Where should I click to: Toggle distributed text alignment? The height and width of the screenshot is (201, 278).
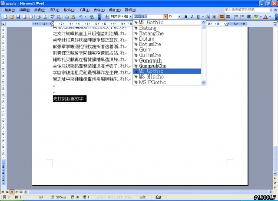[228, 17]
